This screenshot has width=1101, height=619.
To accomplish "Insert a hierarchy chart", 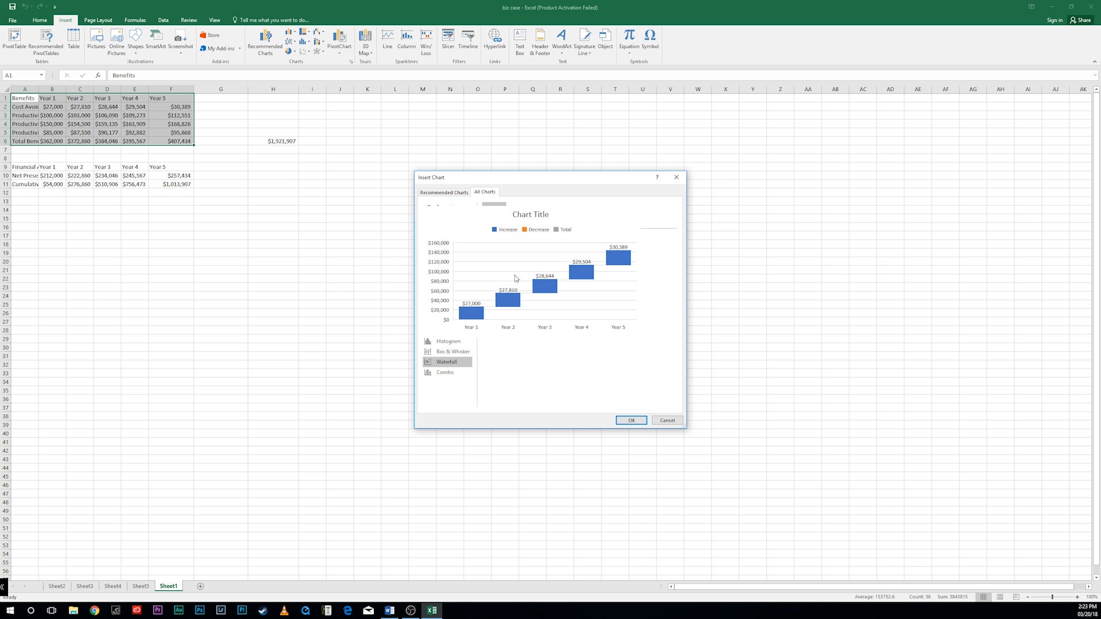I will (x=304, y=32).
